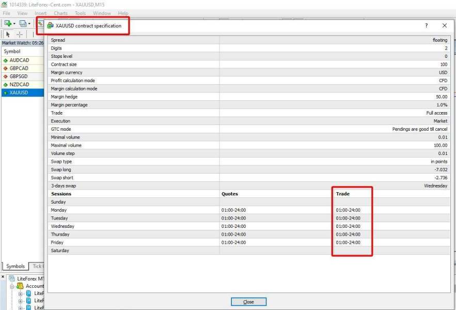Click the Profit calculation mode label
Screen dimensions: 456x310
[x=73, y=81]
